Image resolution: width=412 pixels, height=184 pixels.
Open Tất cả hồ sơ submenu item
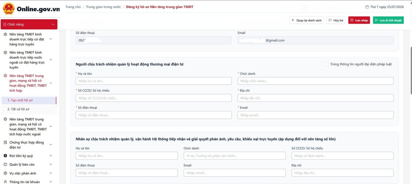[x=29, y=109]
